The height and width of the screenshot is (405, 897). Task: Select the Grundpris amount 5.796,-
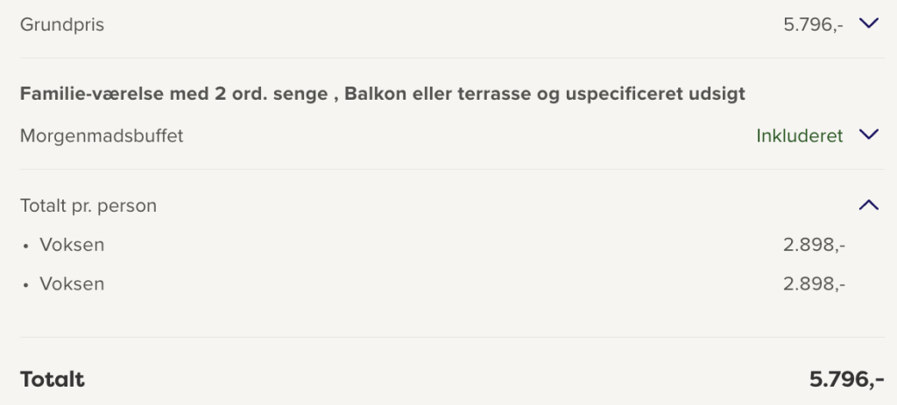[x=813, y=24]
